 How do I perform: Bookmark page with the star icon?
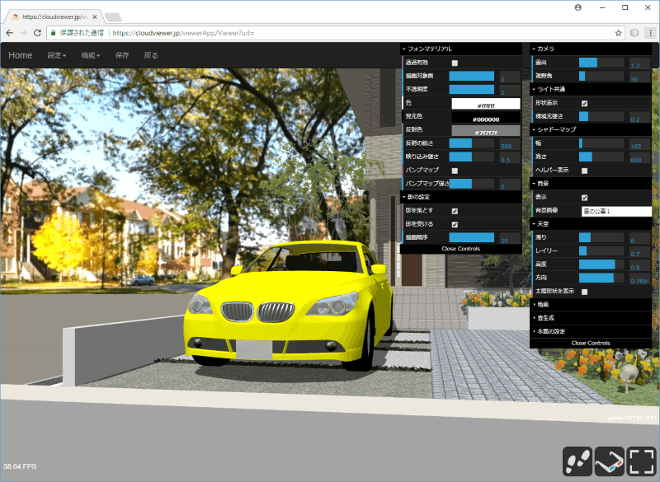[618, 33]
